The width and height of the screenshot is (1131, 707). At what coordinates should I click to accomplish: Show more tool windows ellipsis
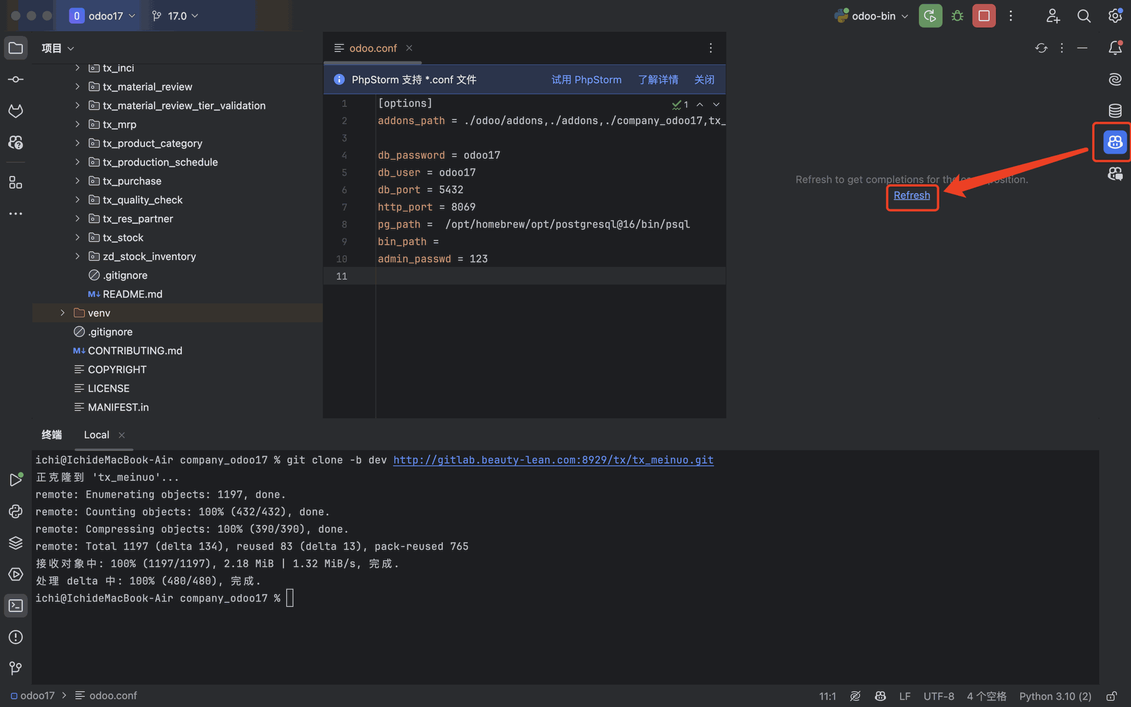click(16, 214)
